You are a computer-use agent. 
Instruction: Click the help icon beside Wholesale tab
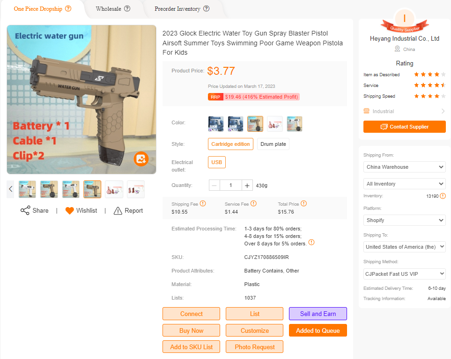click(x=127, y=8)
